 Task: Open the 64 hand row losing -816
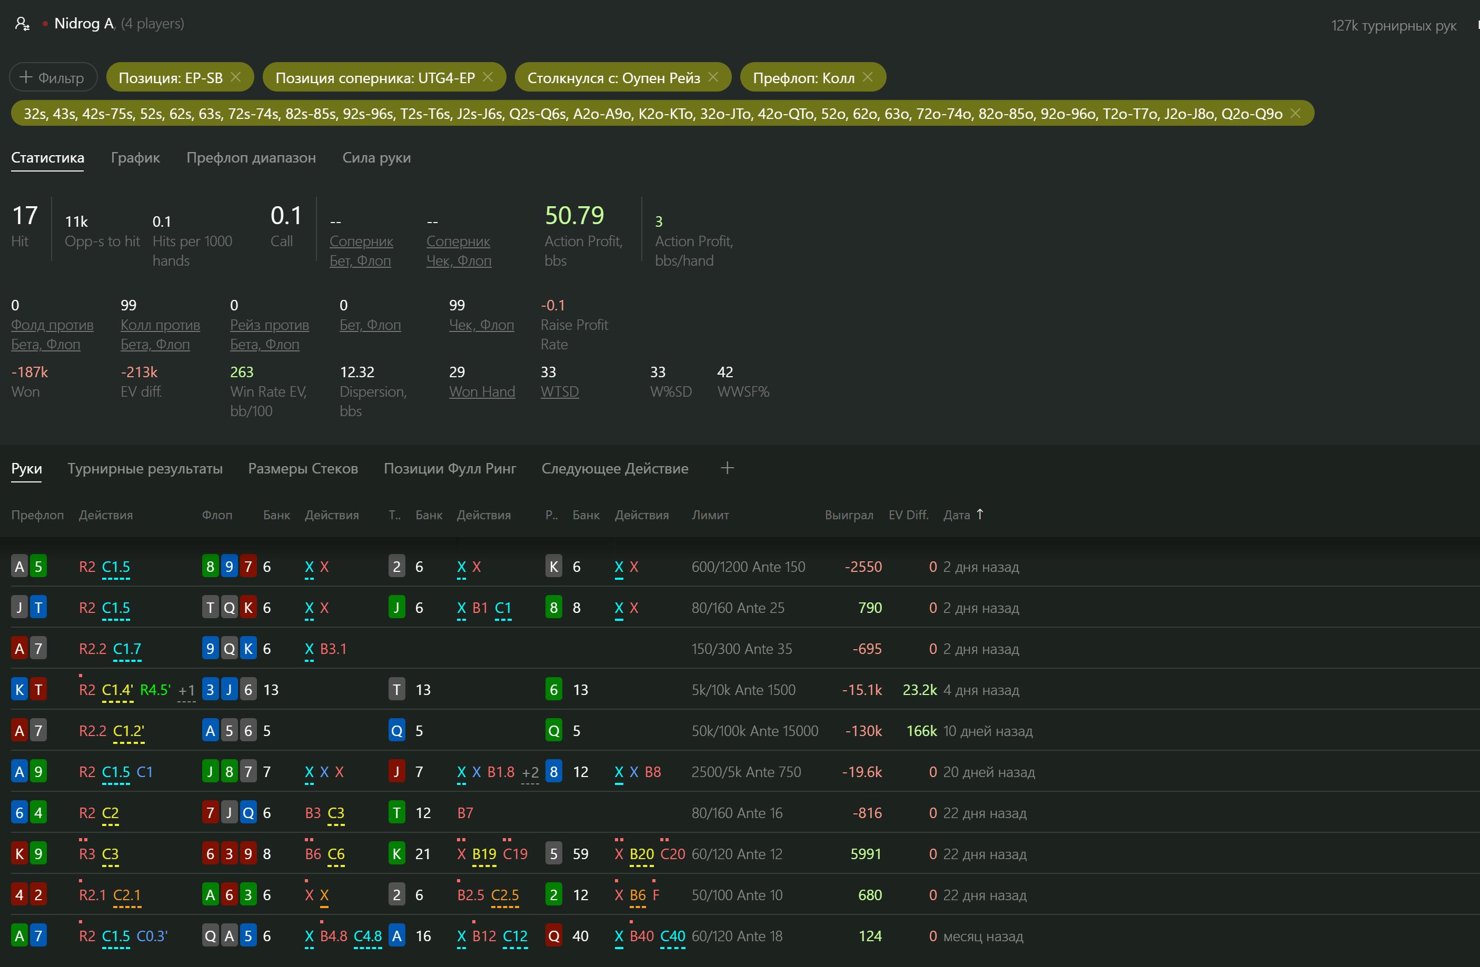coord(740,813)
